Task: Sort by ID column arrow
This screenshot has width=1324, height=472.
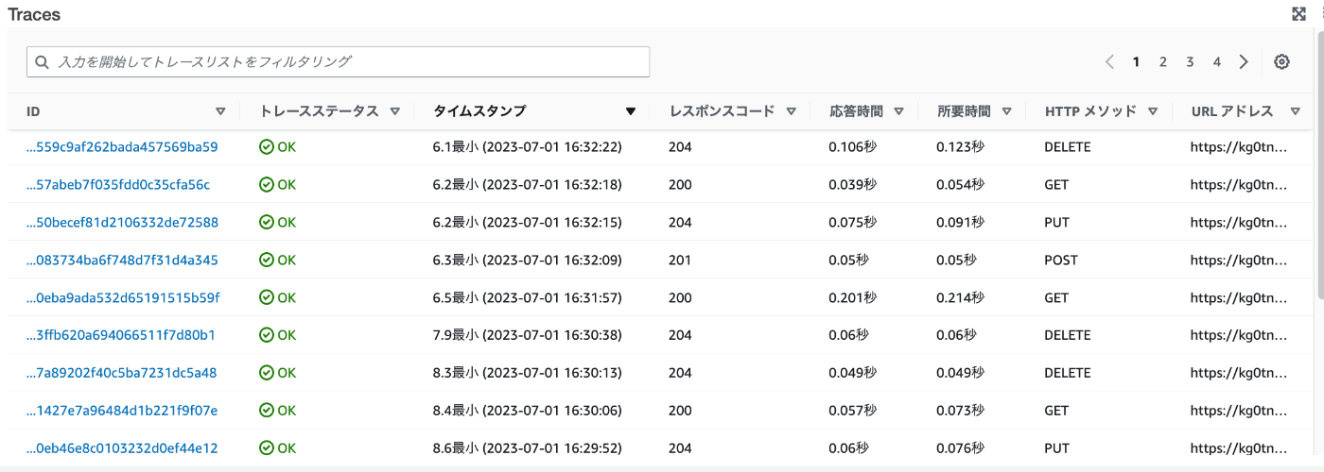Action: (x=220, y=111)
